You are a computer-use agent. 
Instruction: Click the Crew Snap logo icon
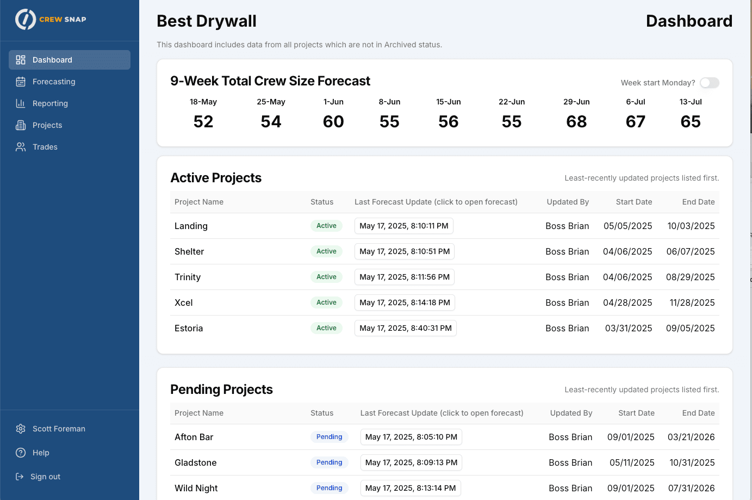point(26,19)
